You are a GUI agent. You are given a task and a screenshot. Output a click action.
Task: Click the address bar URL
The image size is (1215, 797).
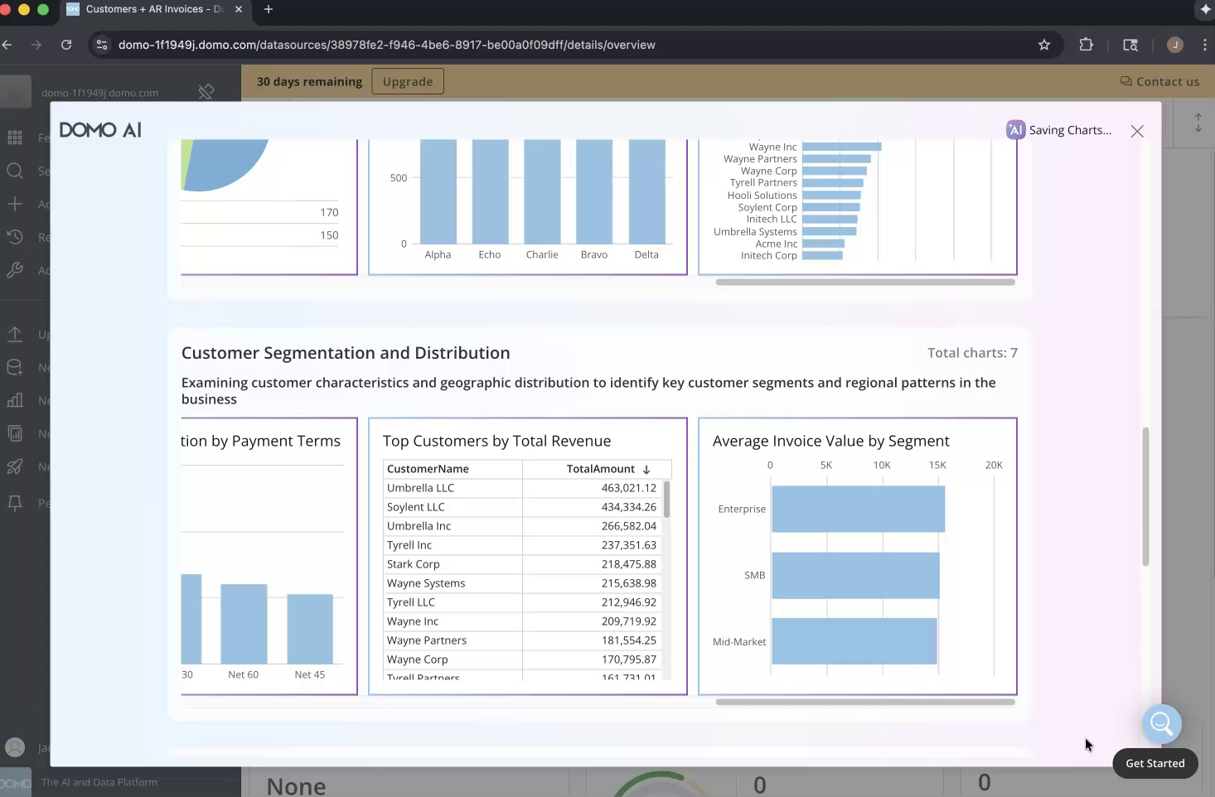pyautogui.click(x=386, y=45)
